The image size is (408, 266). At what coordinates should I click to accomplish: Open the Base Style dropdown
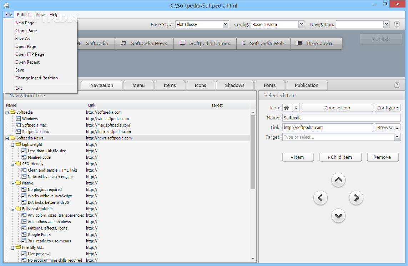click(x=226, y=24)
